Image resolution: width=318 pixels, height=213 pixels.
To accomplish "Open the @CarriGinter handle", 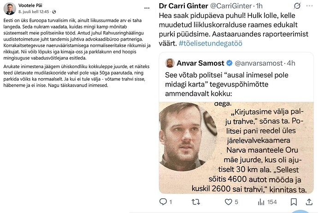I will click(231, 6).
